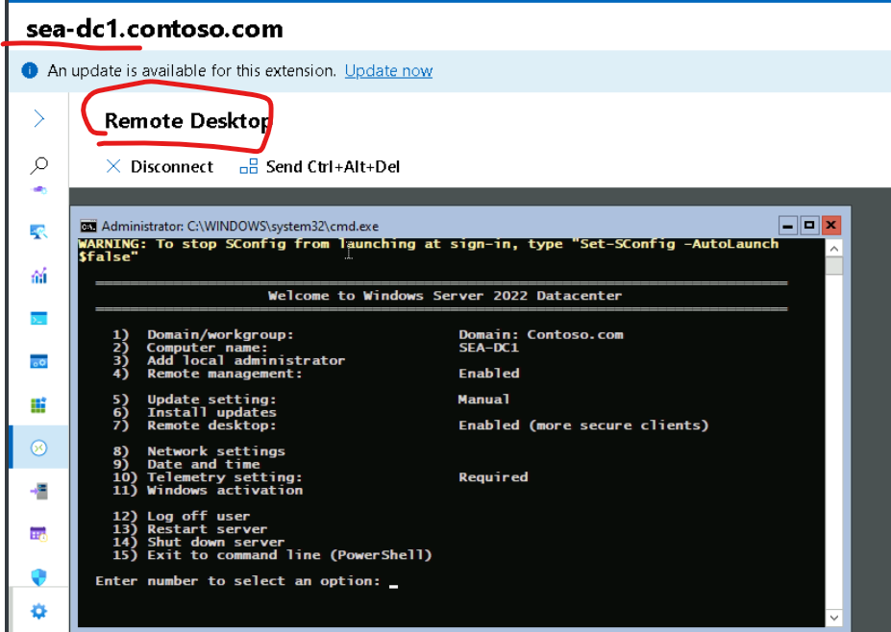Open the Performance Monitor chart icon

(x=38, y=276)
